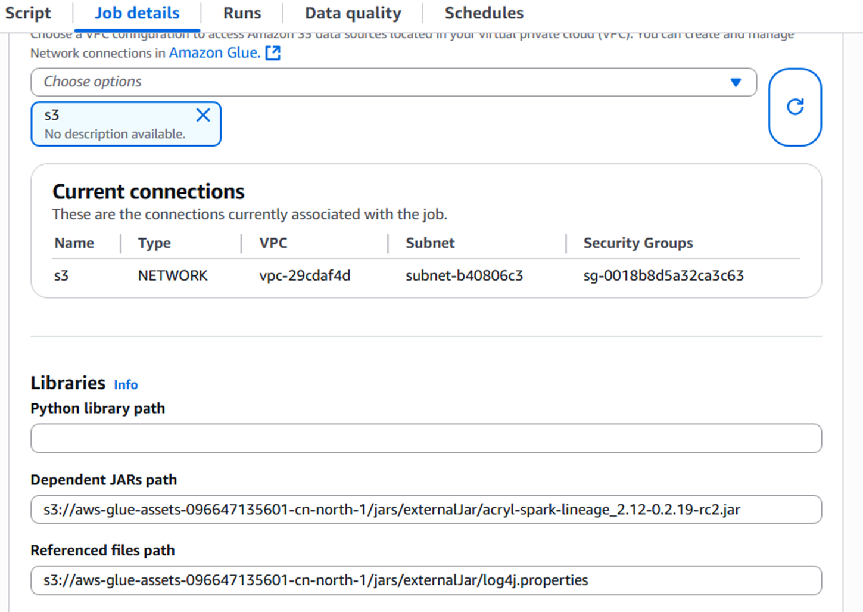Click into the Dependent JARs path field
The image size is (863, 612).
coord(426,510)
